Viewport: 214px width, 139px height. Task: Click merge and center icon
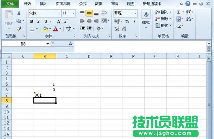(104, 21)
